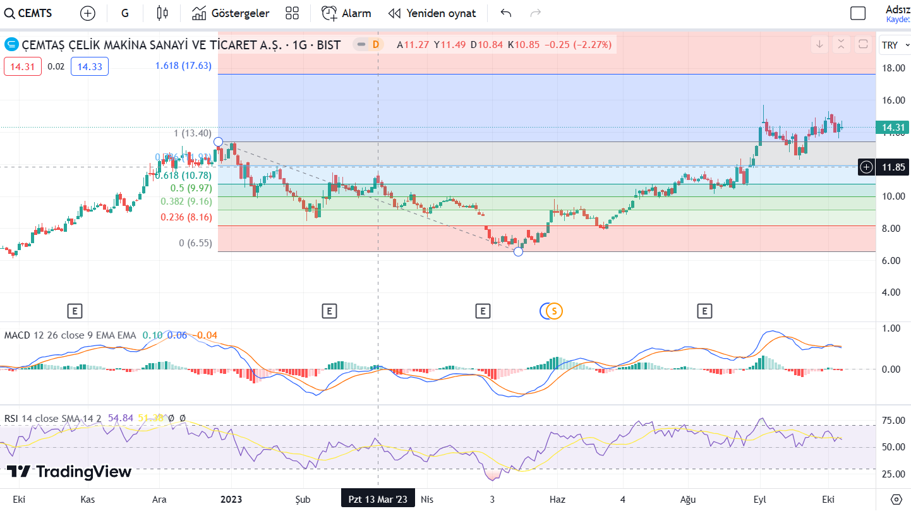The image size is (911, 516).
Task: Click the 0.5 (9.97) Fibonacci label
Action: 191,188
